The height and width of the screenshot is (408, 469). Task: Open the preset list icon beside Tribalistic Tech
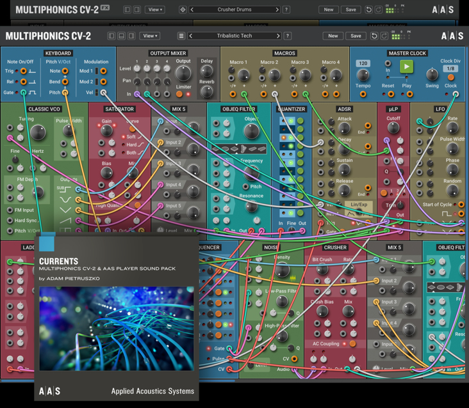click(181, 36)
